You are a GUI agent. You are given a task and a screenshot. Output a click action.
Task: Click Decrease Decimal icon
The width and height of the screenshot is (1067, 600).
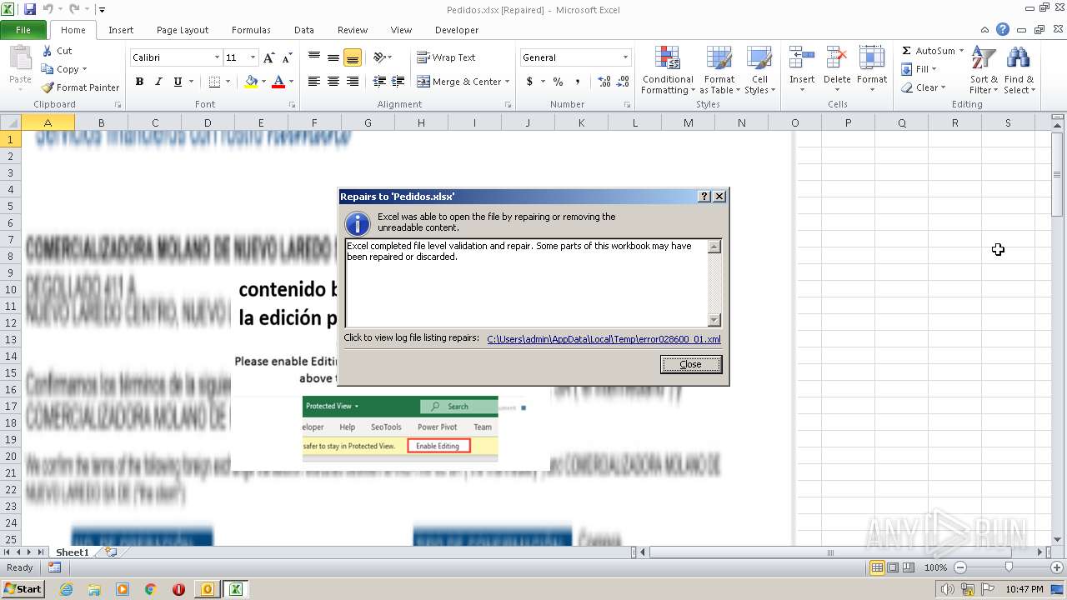tap(624, 82)
